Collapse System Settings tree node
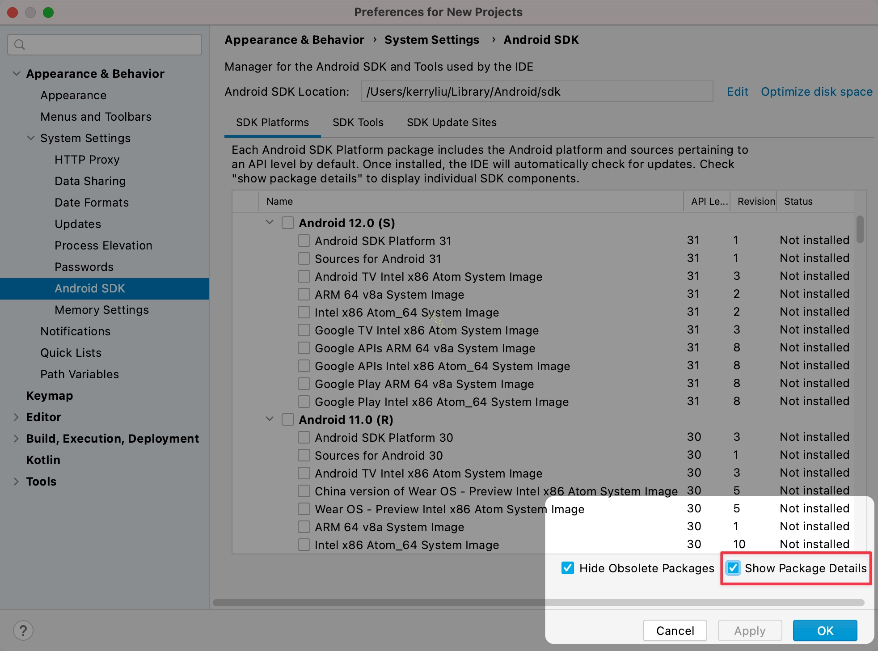Screen dimensions: 878x651 (x=31, y=138)
